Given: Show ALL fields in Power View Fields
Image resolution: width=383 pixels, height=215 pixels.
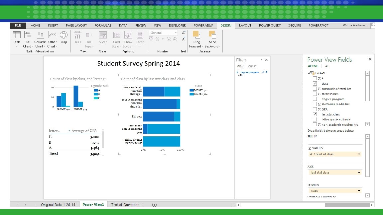Looking at the screenshot, I should pos(327,66).
